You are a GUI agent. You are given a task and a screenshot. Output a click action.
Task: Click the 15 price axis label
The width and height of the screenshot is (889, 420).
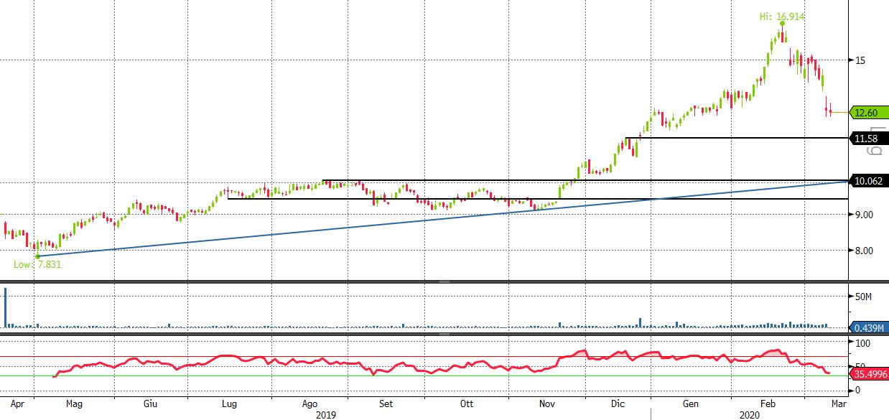(860, 60)
